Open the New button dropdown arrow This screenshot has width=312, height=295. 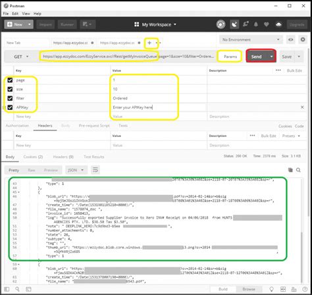pyautogui.click(x=30, y=24)
